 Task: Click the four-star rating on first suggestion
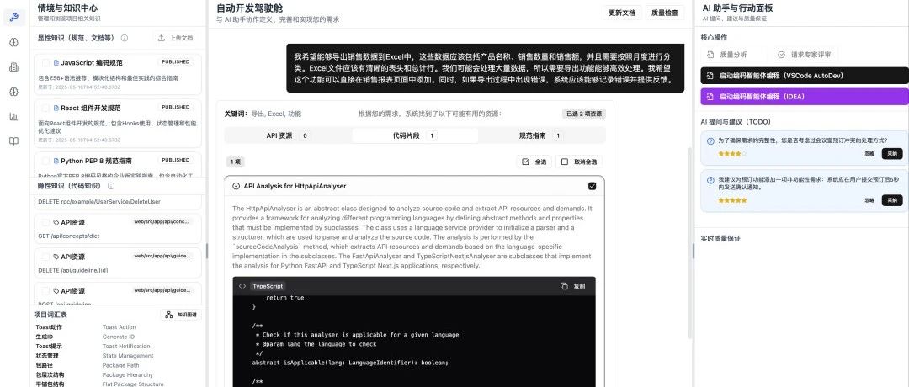732,153
